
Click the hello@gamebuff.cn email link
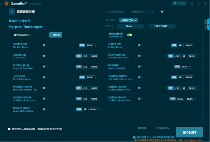(x=194, y=140)
